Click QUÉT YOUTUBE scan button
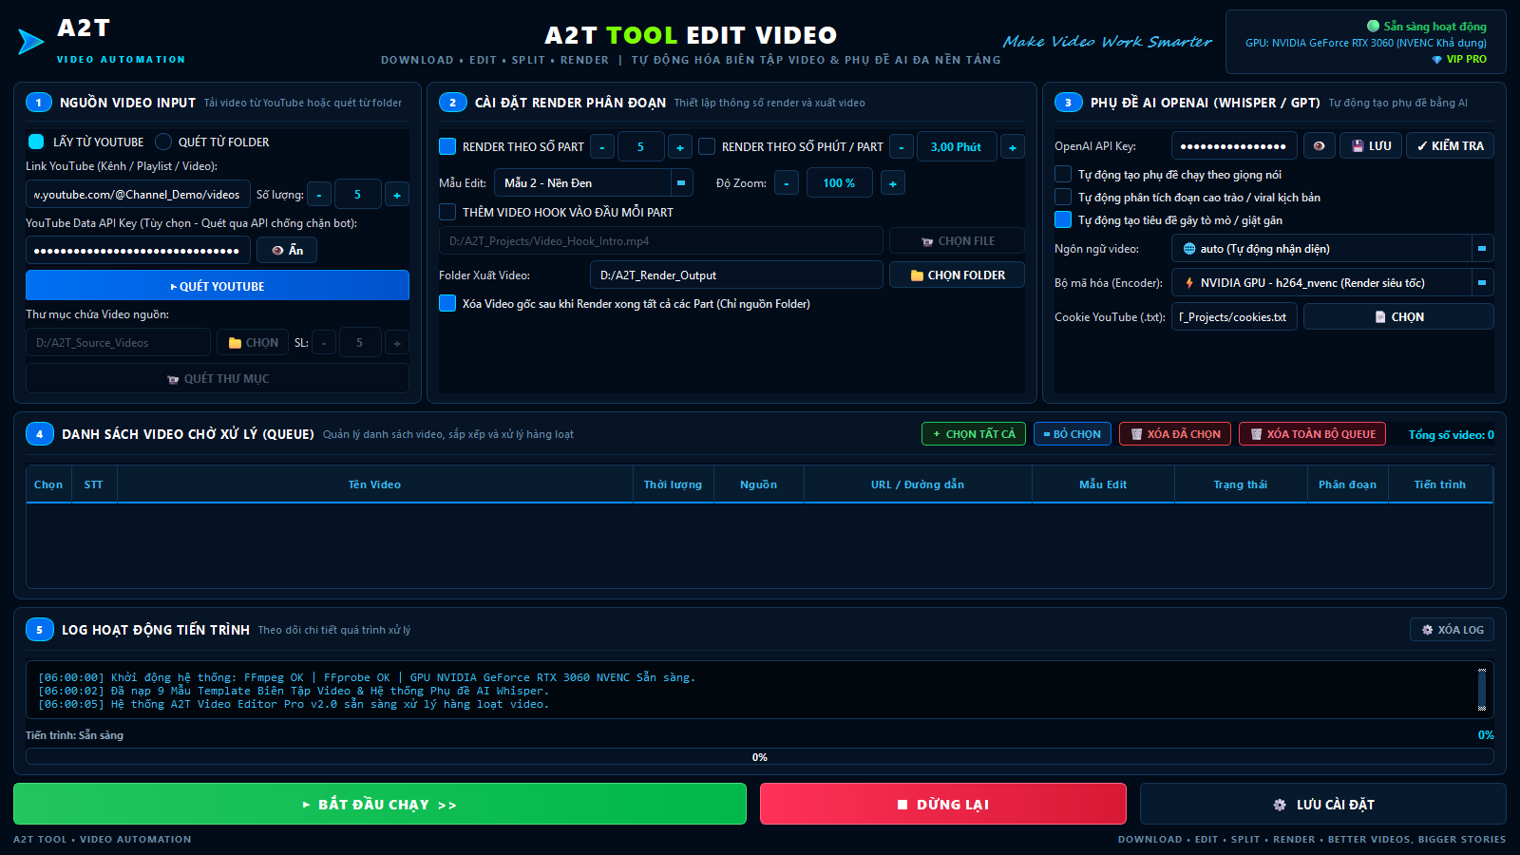 (x=218, y=285)
